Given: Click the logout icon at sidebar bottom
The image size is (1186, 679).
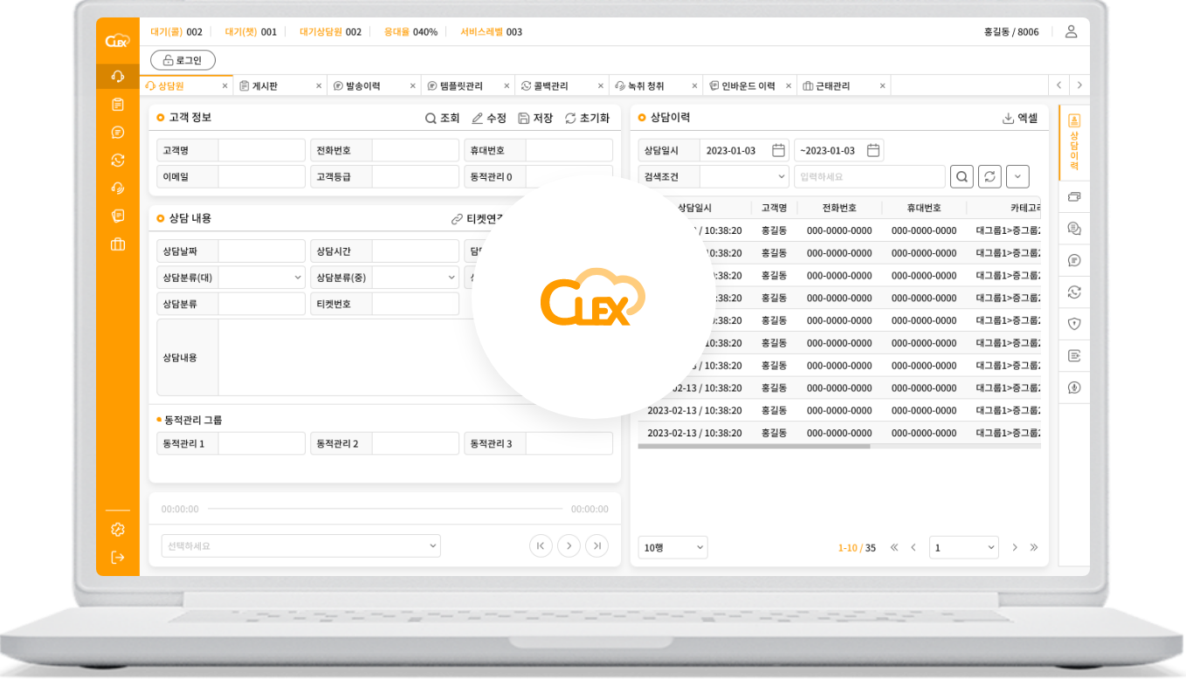Looking at the screenshot, I should point(118,558).
